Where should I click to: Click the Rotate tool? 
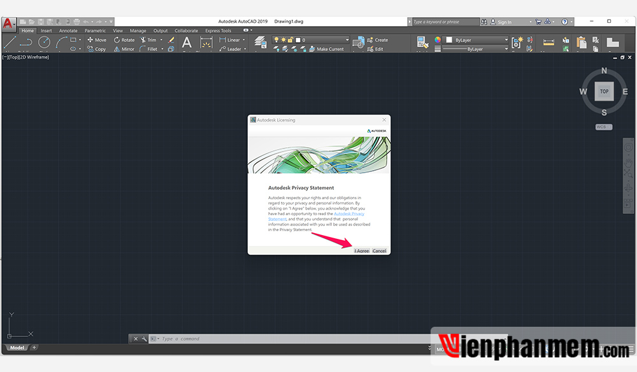pyautogui.click(x=124, y=39)
